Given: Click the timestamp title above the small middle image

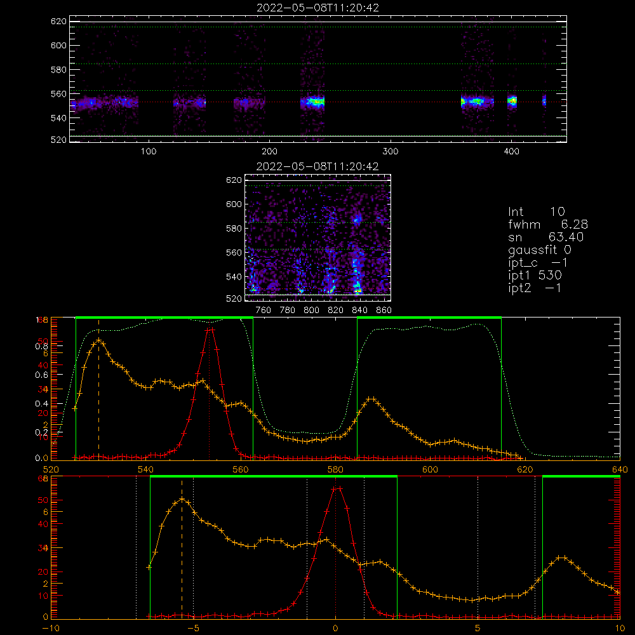Looking at the screenshot, I should point(317,166).
